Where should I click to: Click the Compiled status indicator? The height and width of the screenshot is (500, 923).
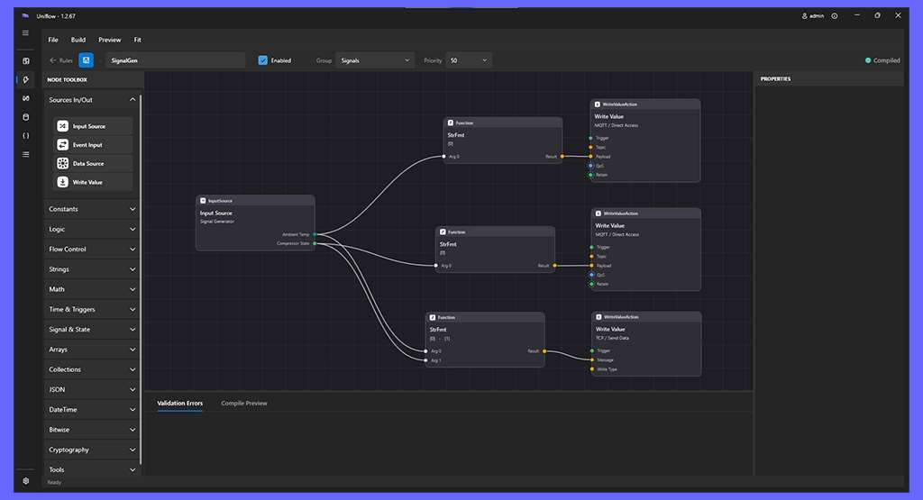[x=882, y=60]
